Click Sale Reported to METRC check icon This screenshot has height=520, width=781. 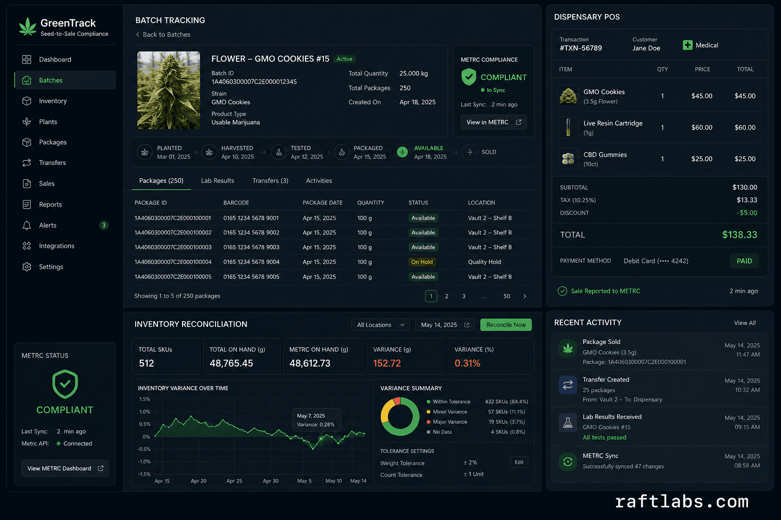click(562, 291)
